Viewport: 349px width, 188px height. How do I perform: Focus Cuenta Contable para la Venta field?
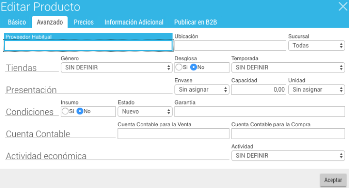(174, 133)
